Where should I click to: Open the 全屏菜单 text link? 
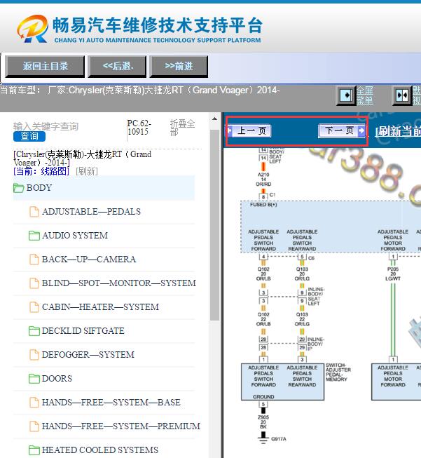(x=365, y=95)
